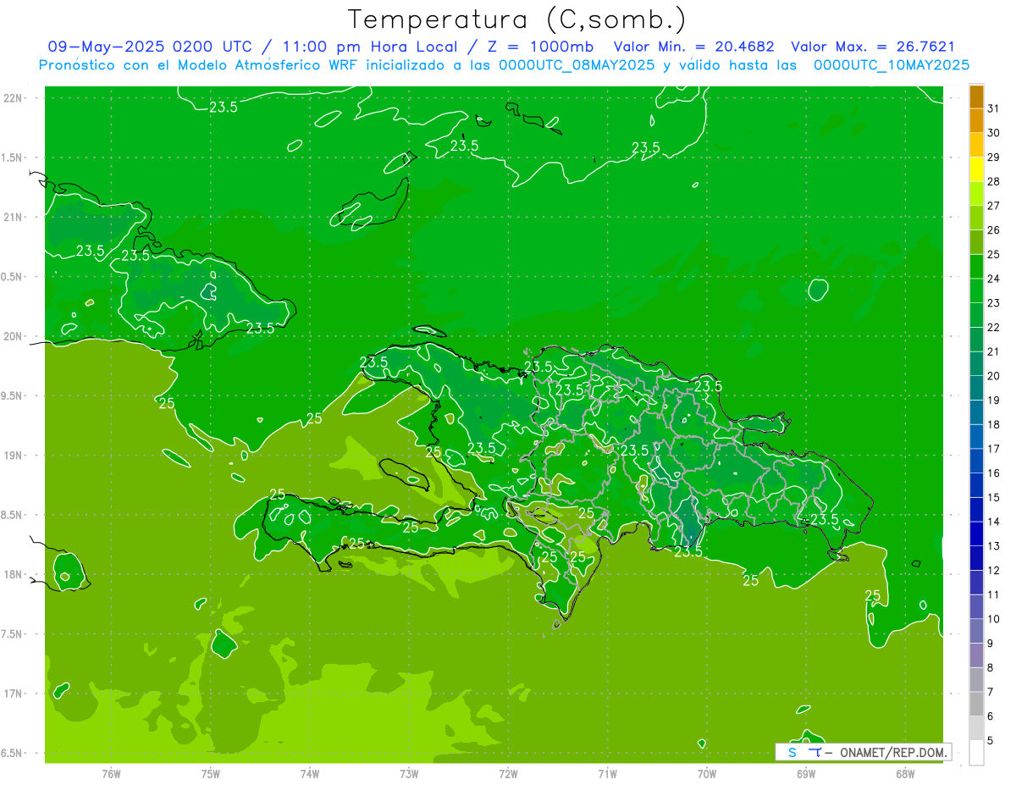This screenshot has height=785, width=1016.
Task: Click the "75W" longitude label
Action: click(x=211, y=774)
